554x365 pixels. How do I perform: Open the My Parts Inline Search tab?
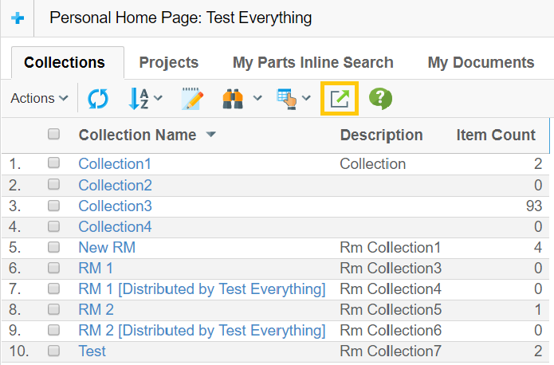(312, 62)
